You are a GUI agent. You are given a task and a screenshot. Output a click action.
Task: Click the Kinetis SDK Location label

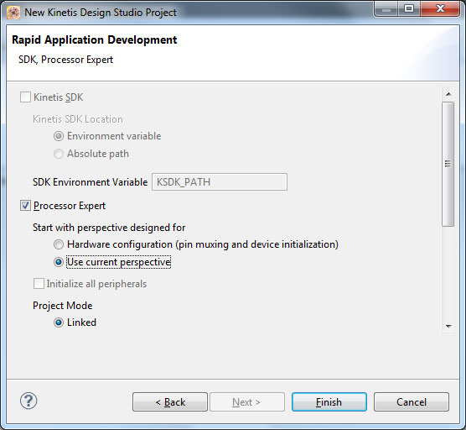point(78,119)
